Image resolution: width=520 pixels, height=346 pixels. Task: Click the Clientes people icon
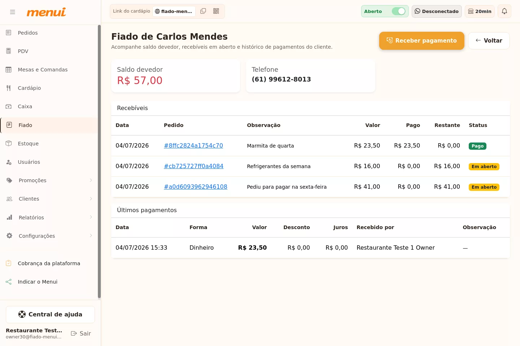tap(9, 199)
